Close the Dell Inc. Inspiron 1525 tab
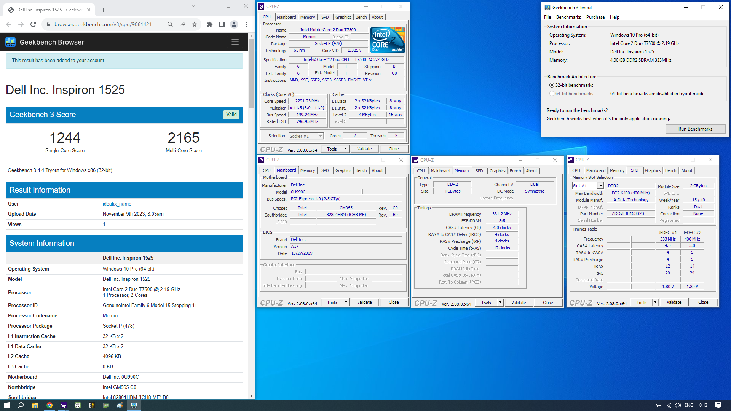731x411 pixels. pos(89,10)
